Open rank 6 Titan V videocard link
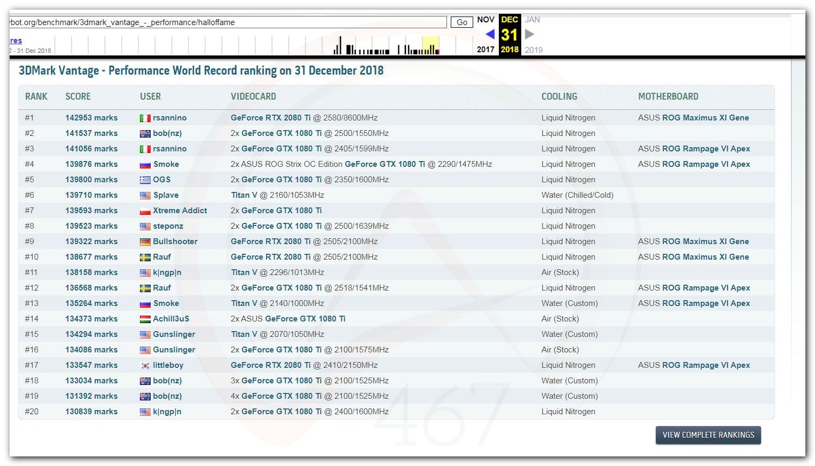Screen dimensions: 815x466 click(244, 195)
